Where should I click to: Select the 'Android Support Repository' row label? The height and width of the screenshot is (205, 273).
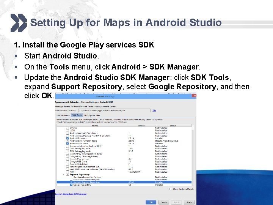87,182
